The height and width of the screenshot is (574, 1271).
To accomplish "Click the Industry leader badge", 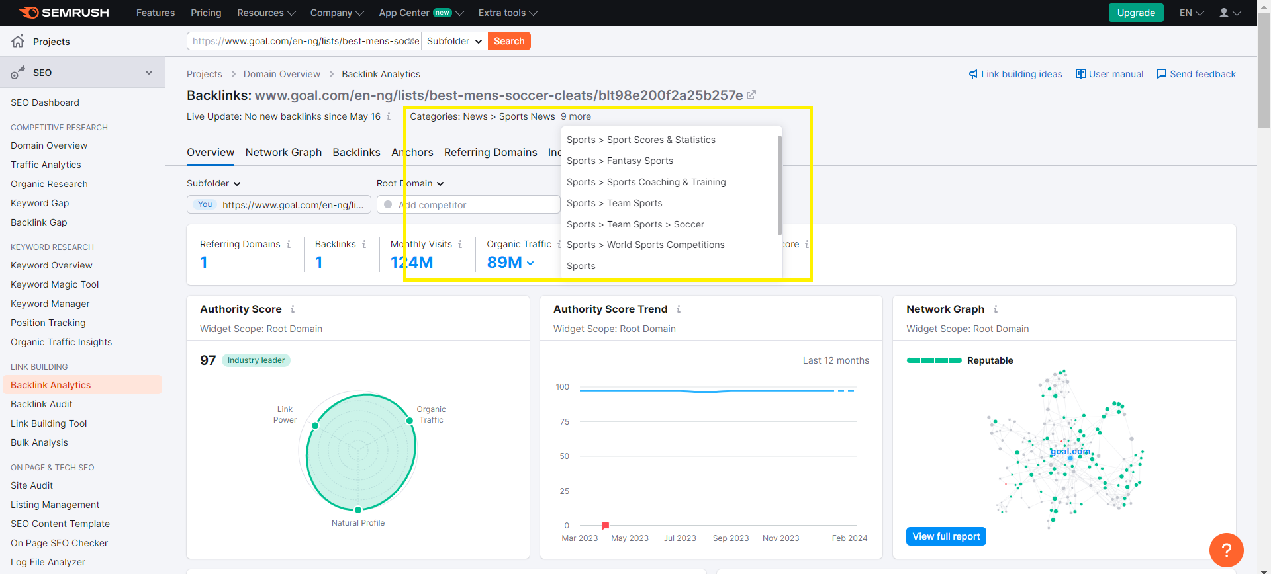I will [x=256, y=360].
